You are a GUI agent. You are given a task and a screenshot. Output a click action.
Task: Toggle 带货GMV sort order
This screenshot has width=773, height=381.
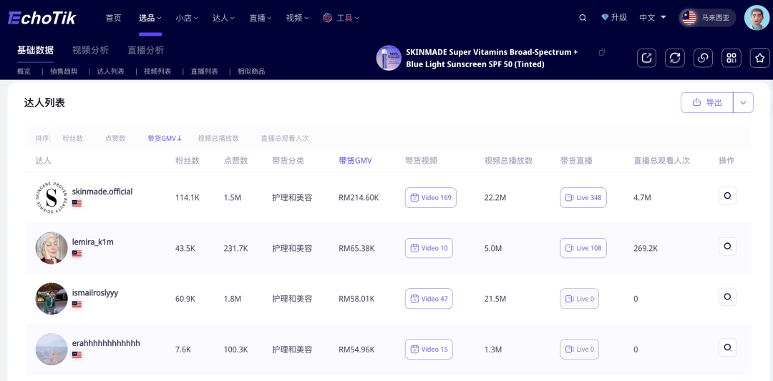pyautogui.click(x=165, y=139)
